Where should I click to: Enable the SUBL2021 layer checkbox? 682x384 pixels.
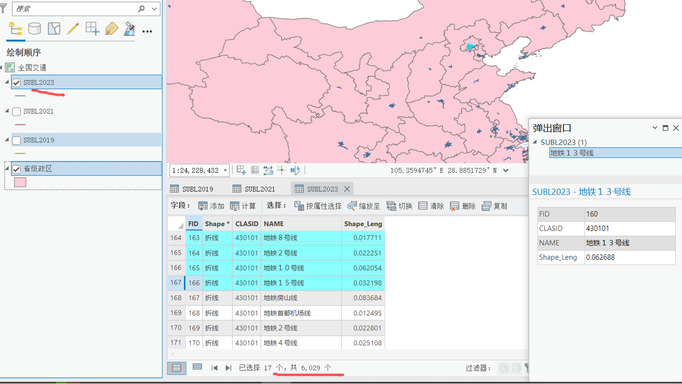pos(16,111)
